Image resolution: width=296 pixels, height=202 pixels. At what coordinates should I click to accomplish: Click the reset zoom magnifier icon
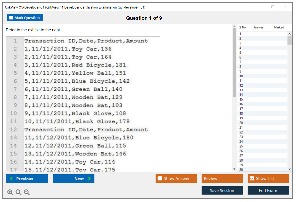[18, 192]
